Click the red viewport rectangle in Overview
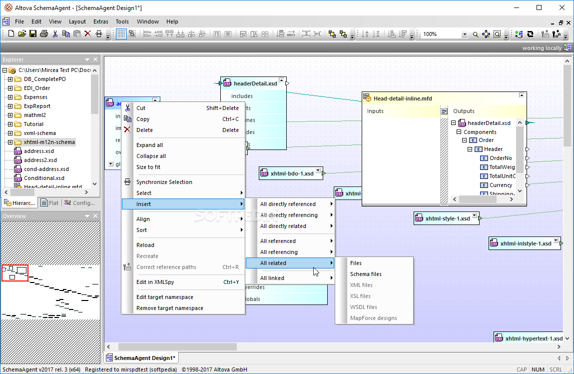The height and width of the screenshot is (374, 574). coord(14,273)
